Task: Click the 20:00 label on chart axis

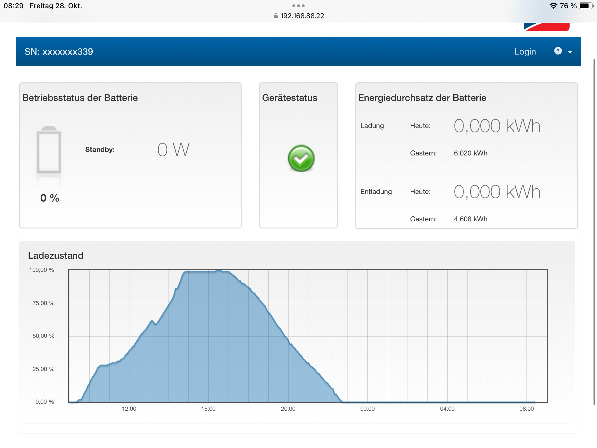Action: [x=288, y=409]
